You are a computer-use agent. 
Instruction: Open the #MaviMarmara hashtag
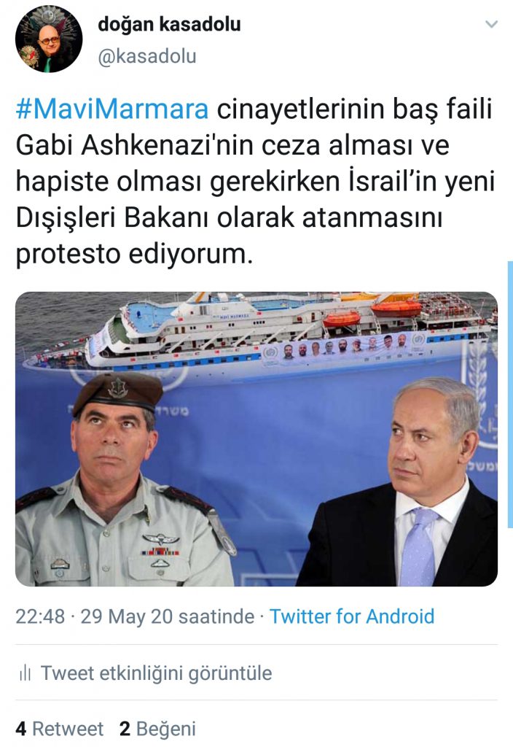pos(112,109)
